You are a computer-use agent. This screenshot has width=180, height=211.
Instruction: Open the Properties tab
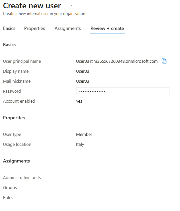pos(35,28)
